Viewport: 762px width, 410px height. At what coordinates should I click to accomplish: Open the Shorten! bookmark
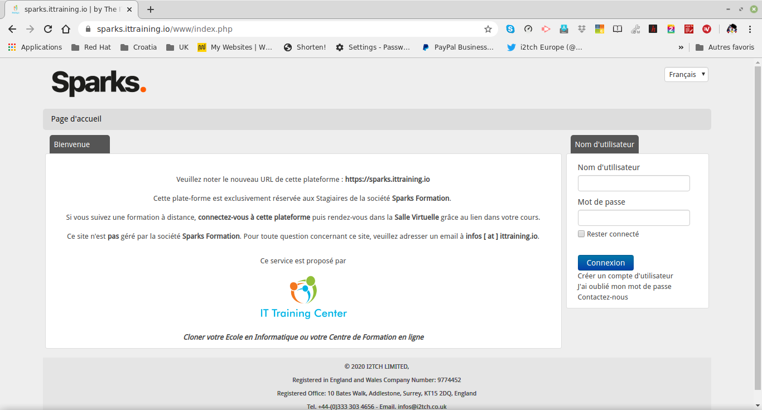(x=305, y=47)
